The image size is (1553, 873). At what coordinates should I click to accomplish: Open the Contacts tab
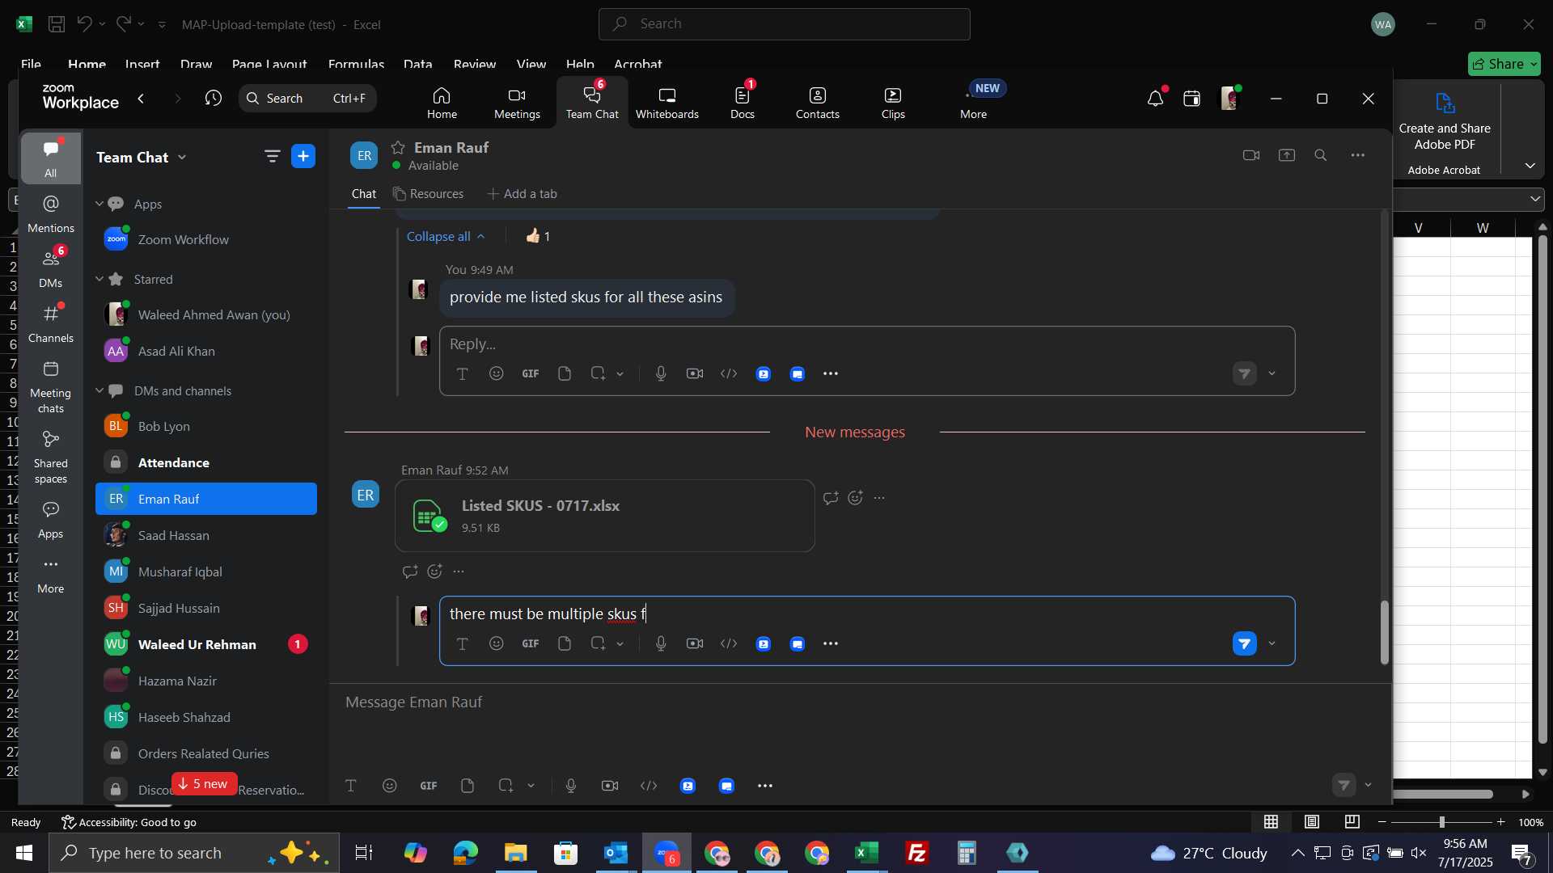[817, 103]
